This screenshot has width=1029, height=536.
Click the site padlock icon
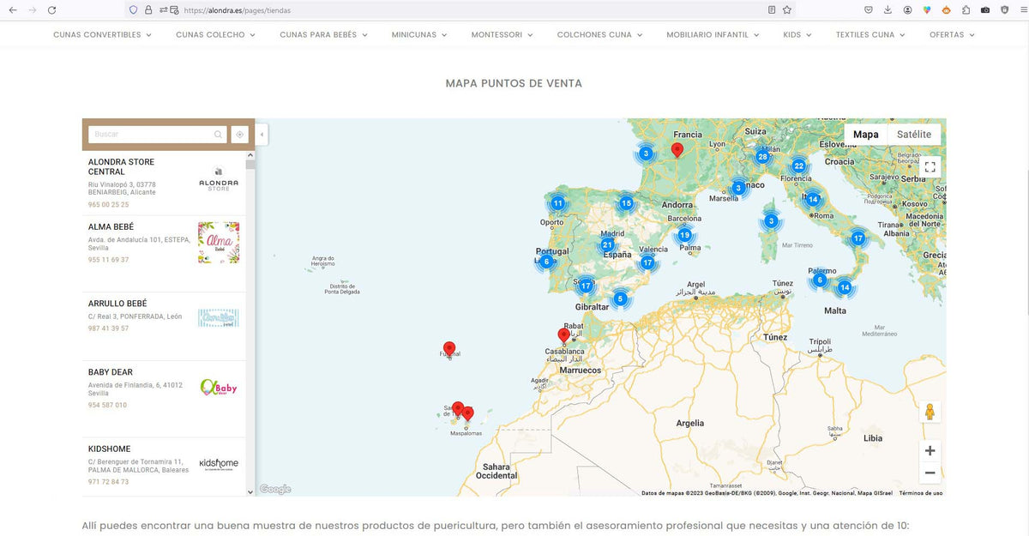point(147,9)
